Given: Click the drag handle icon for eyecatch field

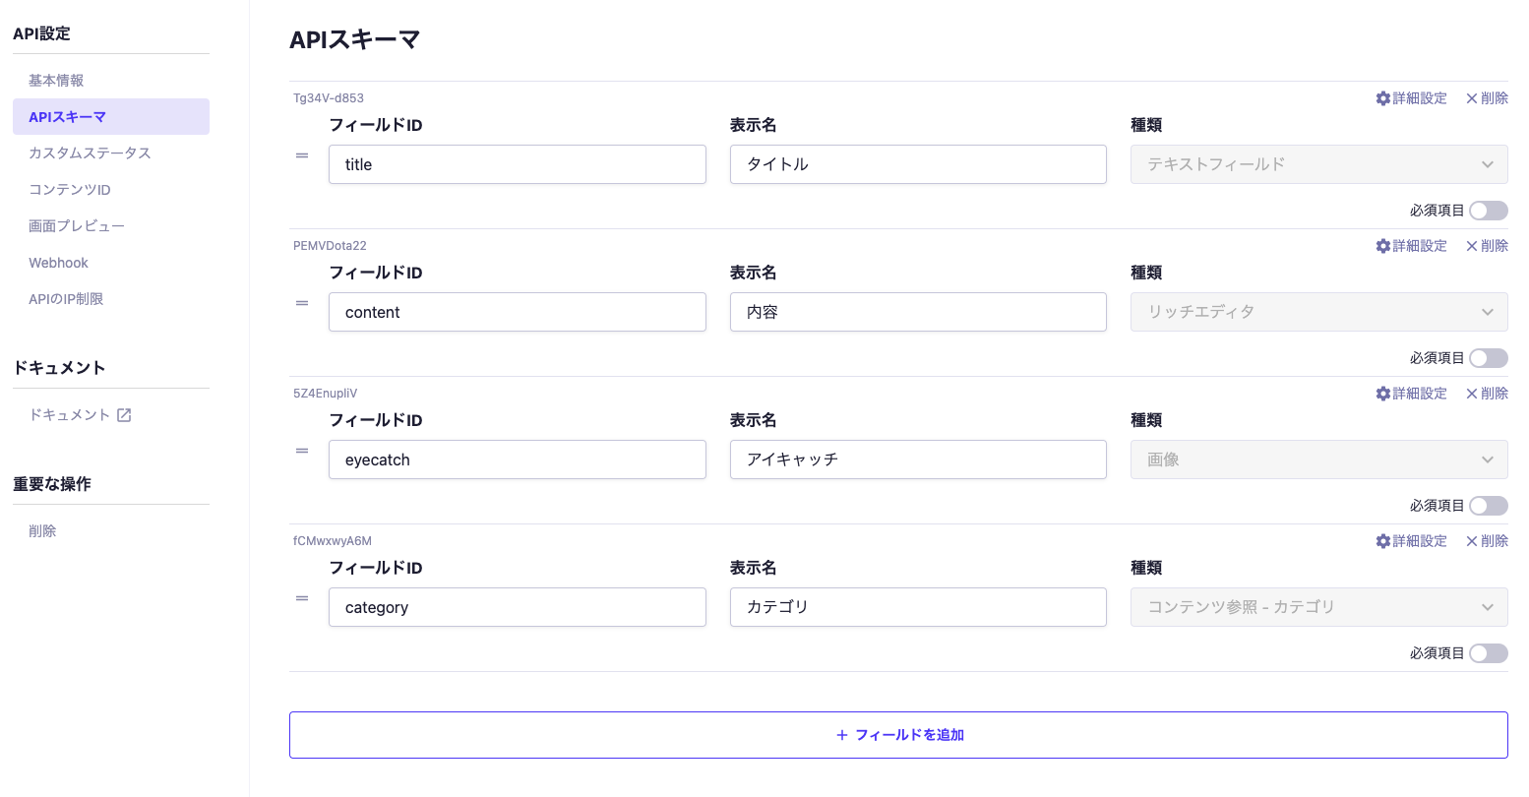Looking at the screenshot, I should 302,451.
